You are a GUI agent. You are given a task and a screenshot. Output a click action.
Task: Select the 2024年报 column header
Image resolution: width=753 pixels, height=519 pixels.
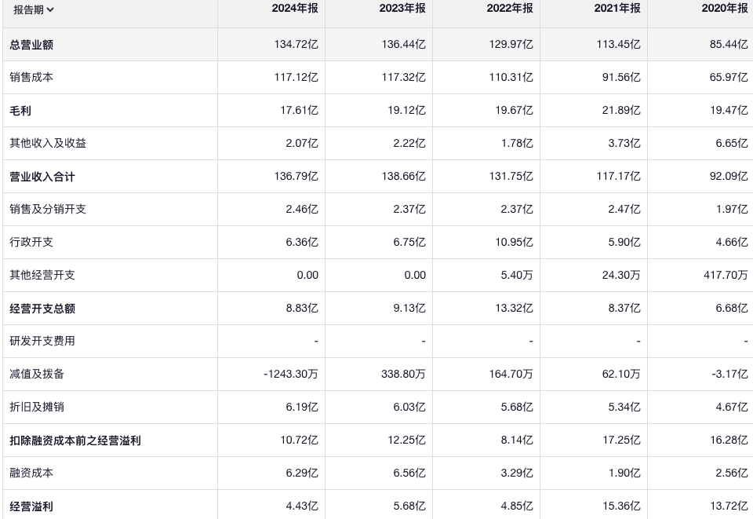coord(295,9)
